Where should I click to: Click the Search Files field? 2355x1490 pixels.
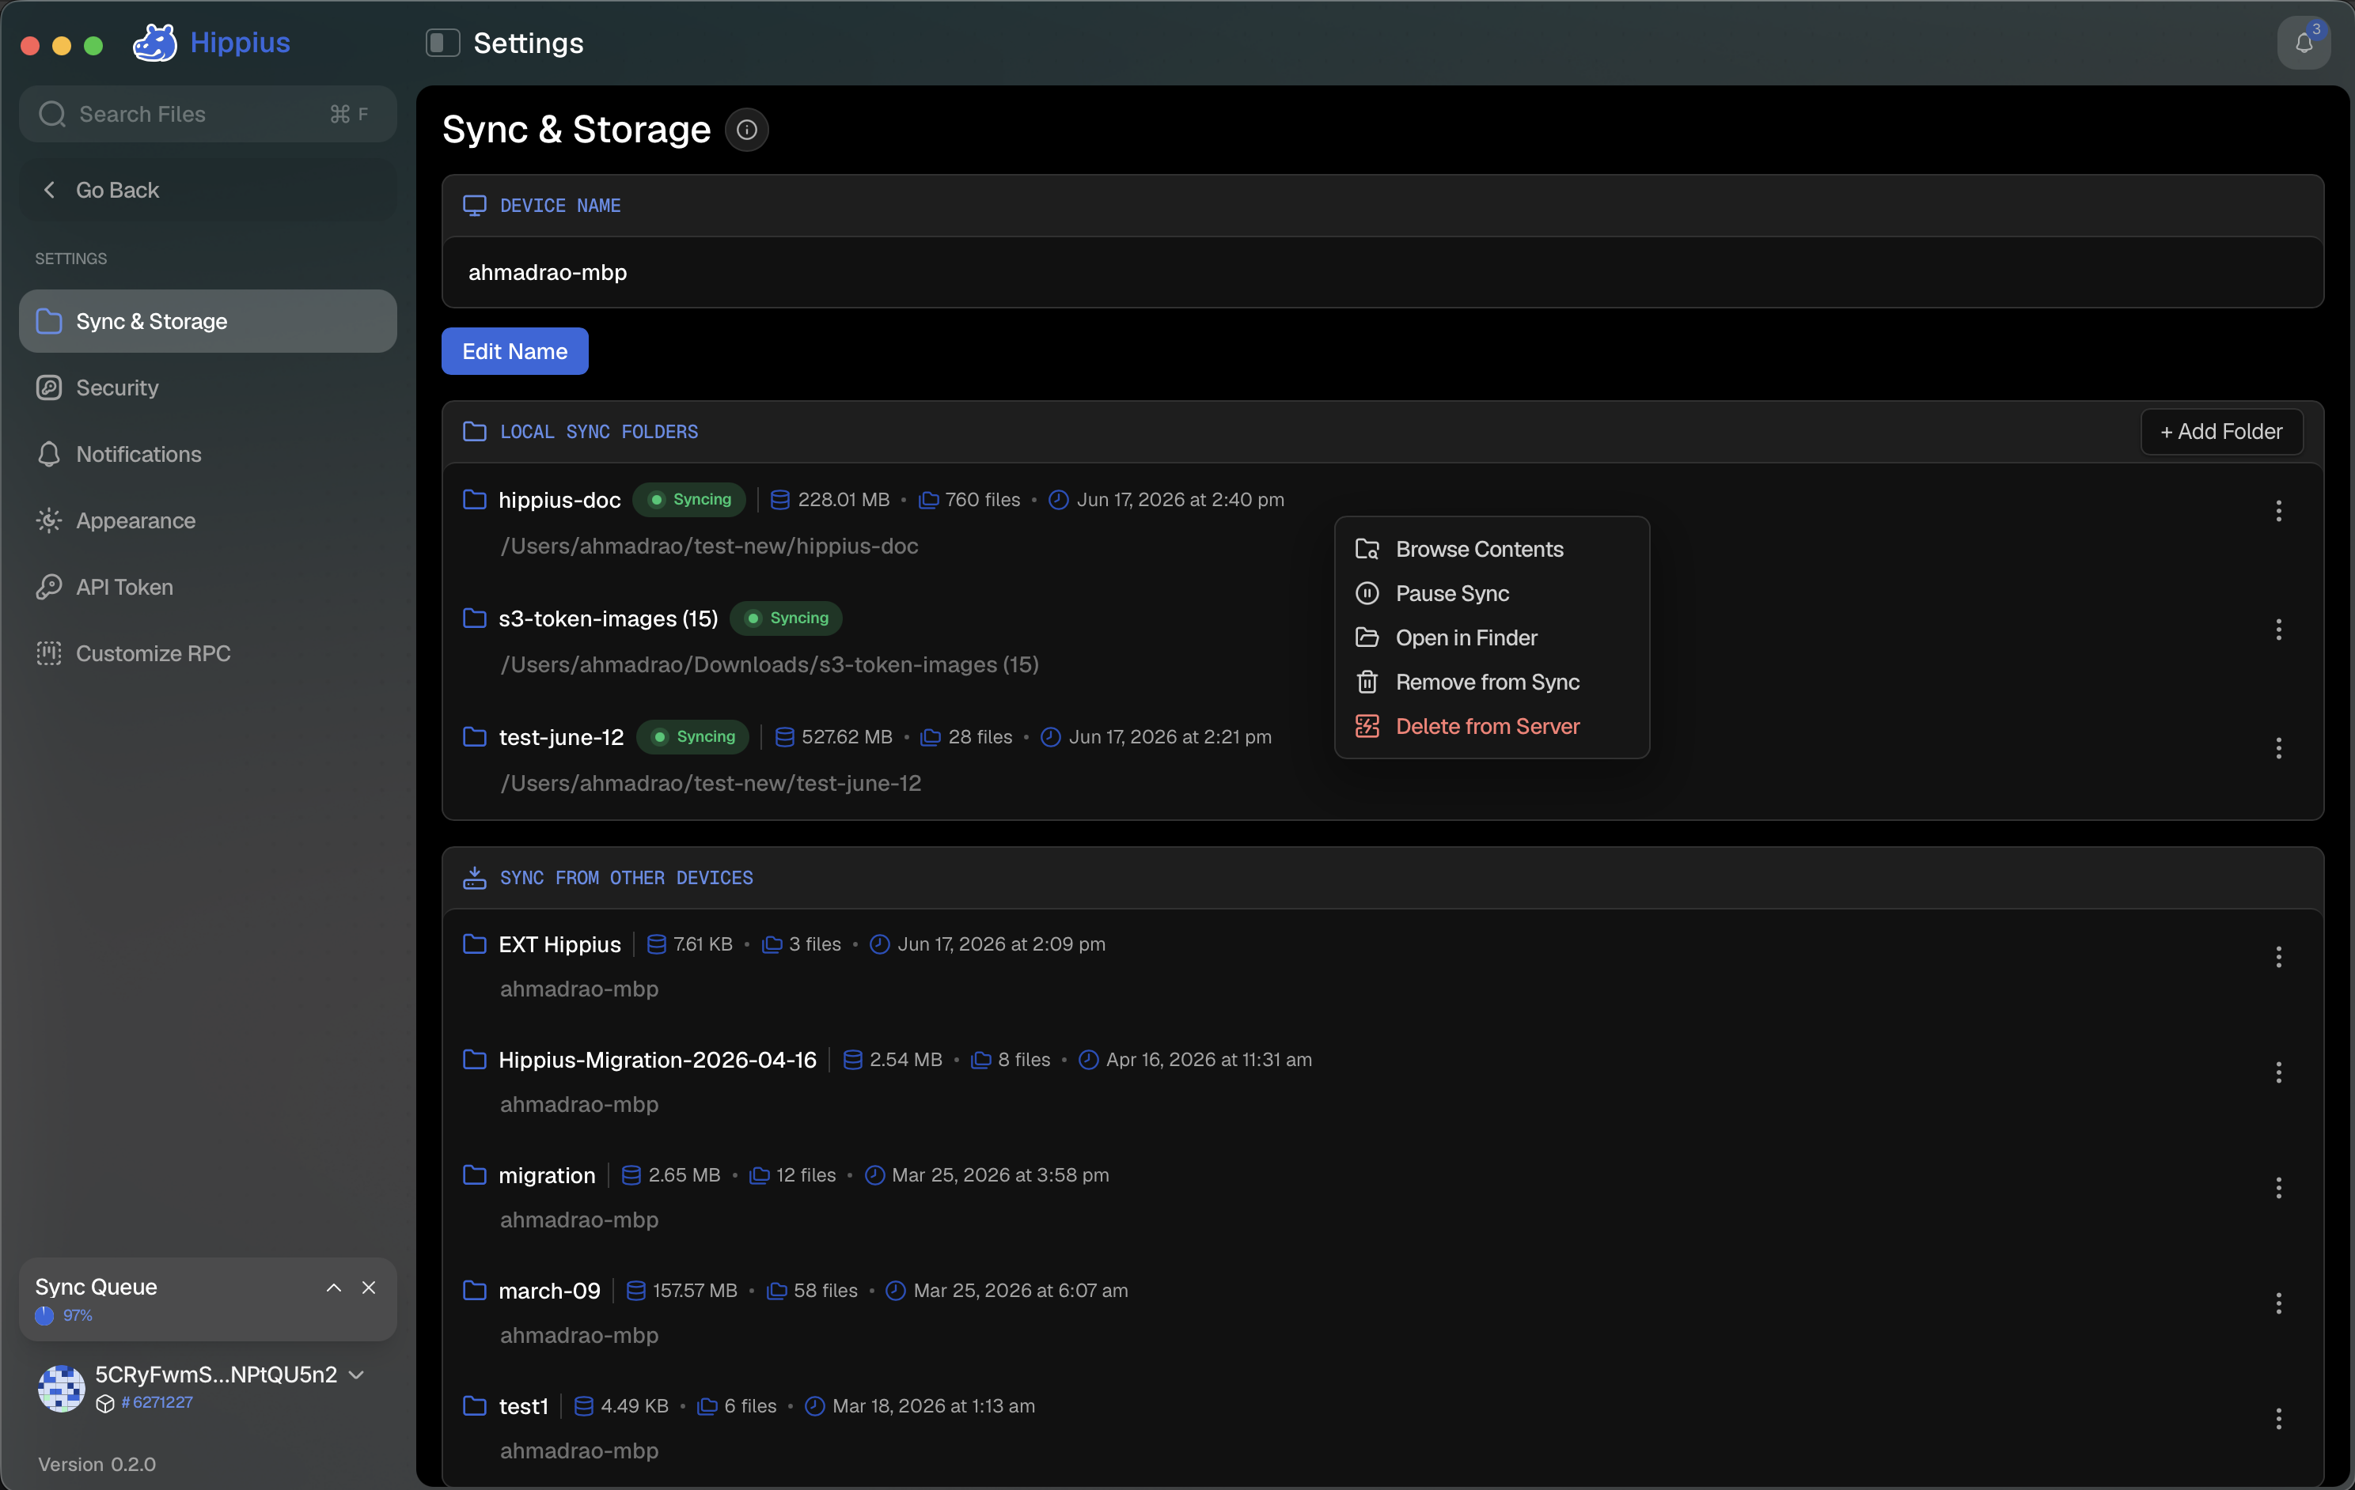(207, 113)
